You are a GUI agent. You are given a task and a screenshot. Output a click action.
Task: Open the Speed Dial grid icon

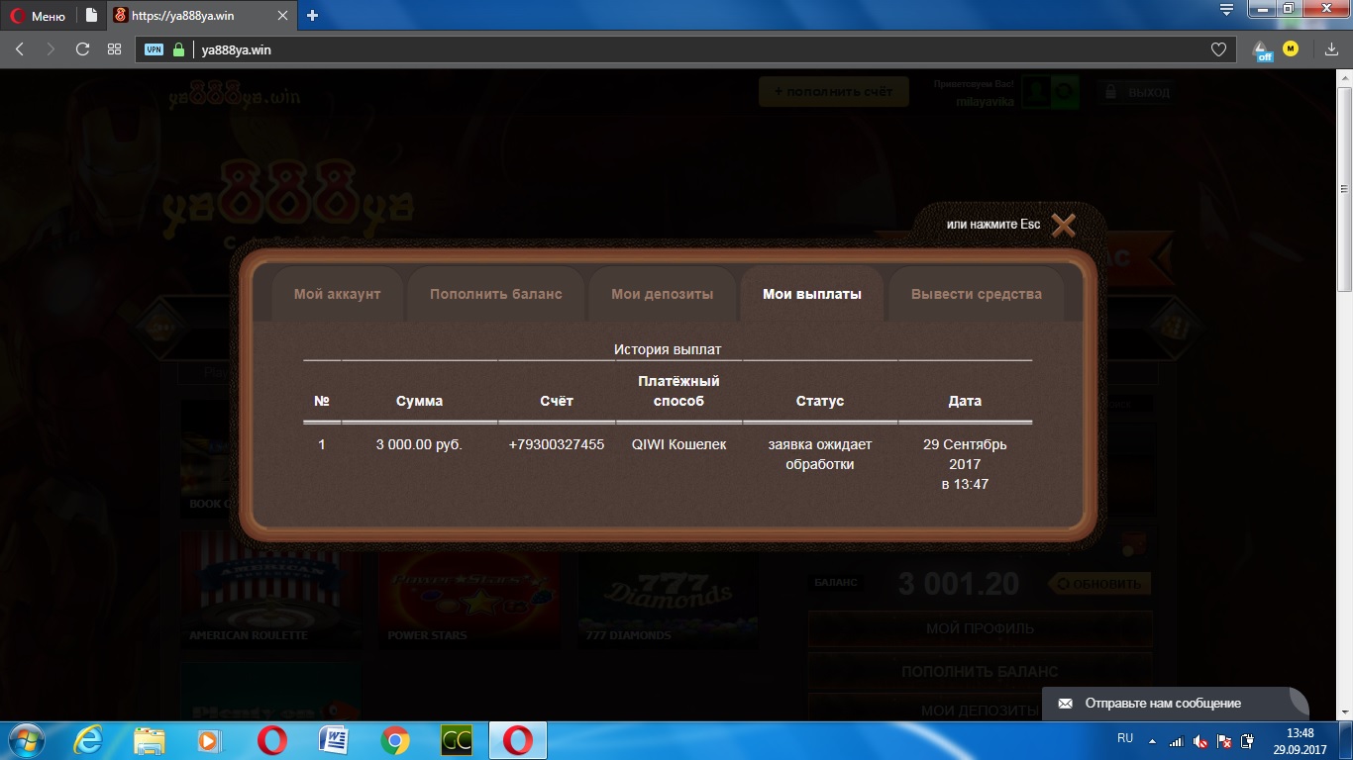point(114,48)
